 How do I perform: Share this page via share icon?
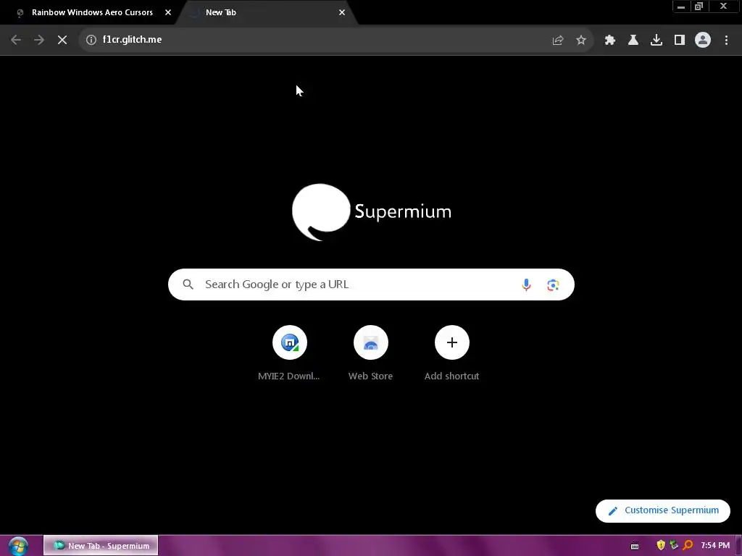point(558,41)
